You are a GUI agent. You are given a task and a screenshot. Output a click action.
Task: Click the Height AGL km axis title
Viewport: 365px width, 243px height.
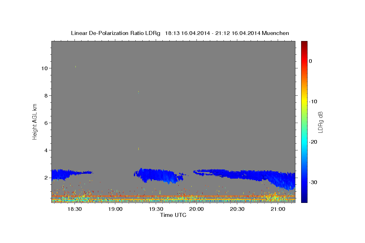[35, 122]
